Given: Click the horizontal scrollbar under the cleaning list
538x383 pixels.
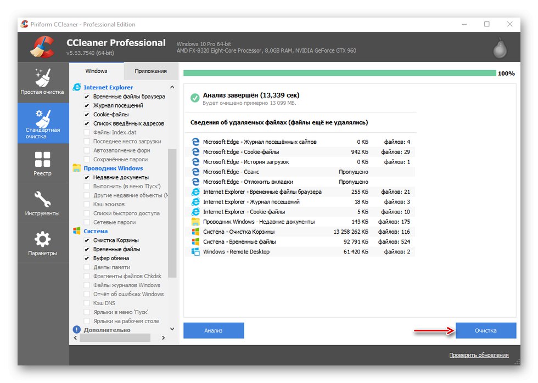Looking at the screenshot, I should point(115,338).
